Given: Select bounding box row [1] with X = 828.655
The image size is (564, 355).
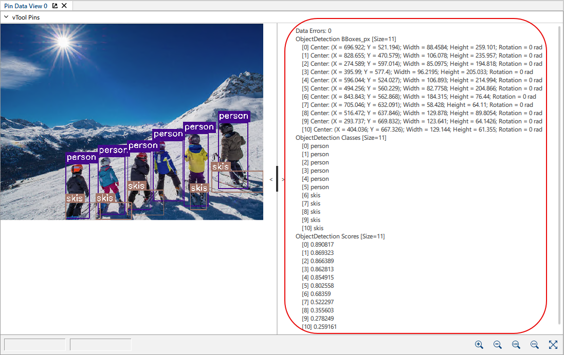Looking at the screenshot, I should pyautogui.click(x=422, y=55).
